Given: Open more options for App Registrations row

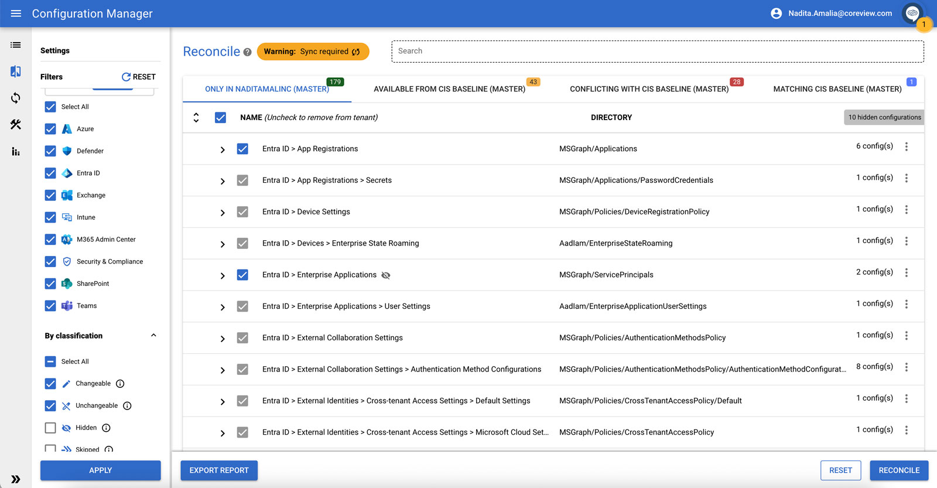Looking at the screenshot, I should coord(907,146).
